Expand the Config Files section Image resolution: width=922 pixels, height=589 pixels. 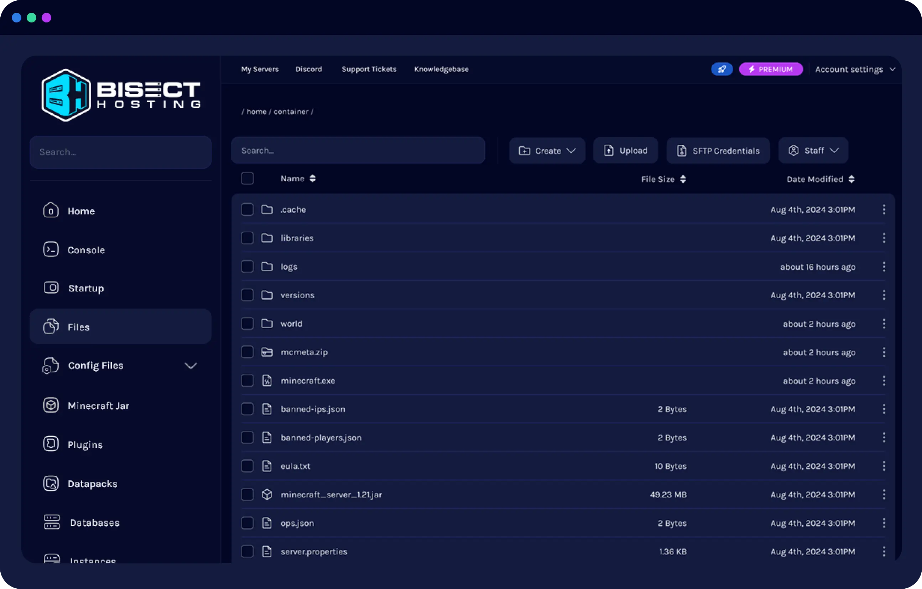tap(191, 365)
